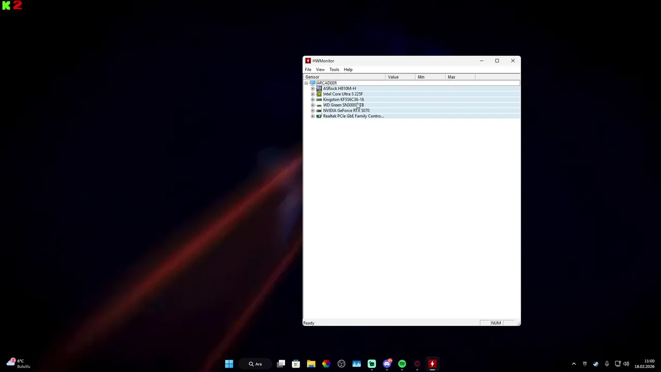
Task: Minimize the HWMonitor window
Action: (481, 60)
